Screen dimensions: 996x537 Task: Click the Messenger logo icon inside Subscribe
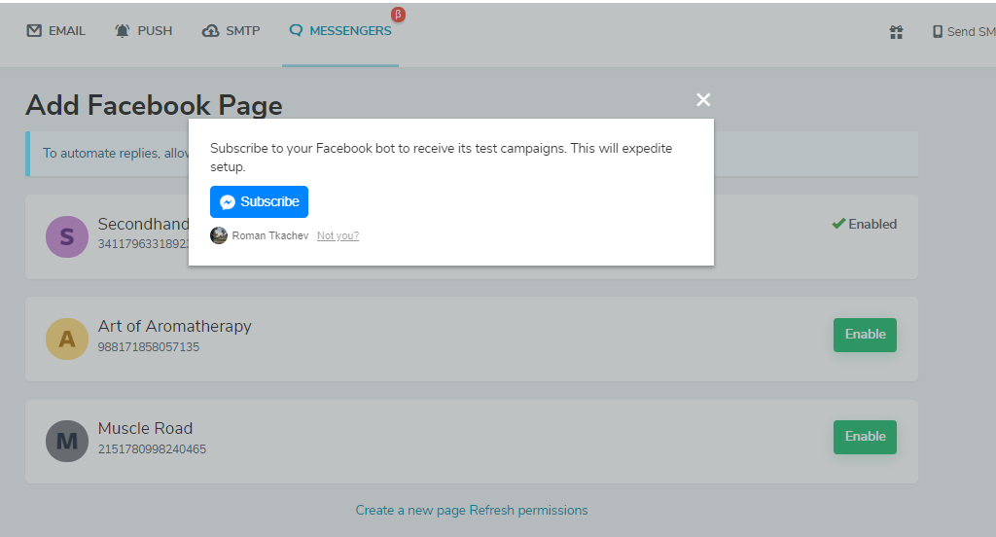[x=228, y=202]
